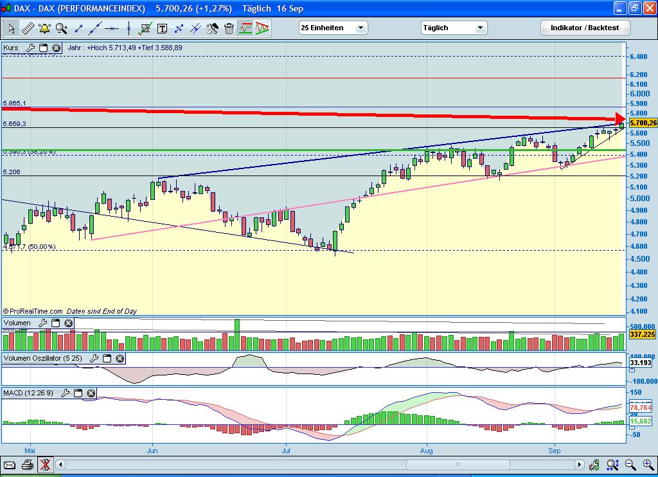Select the line segment drawing tool

[78, 28]
